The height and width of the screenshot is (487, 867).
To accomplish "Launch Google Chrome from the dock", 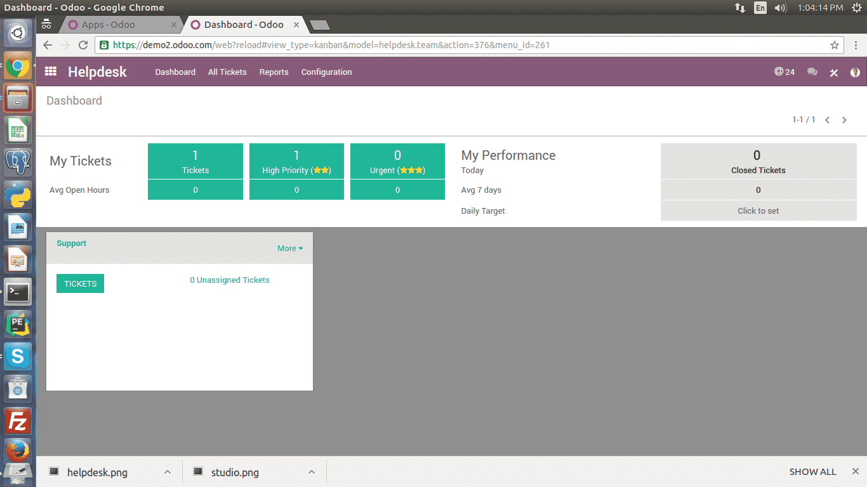I will point(18,65).
